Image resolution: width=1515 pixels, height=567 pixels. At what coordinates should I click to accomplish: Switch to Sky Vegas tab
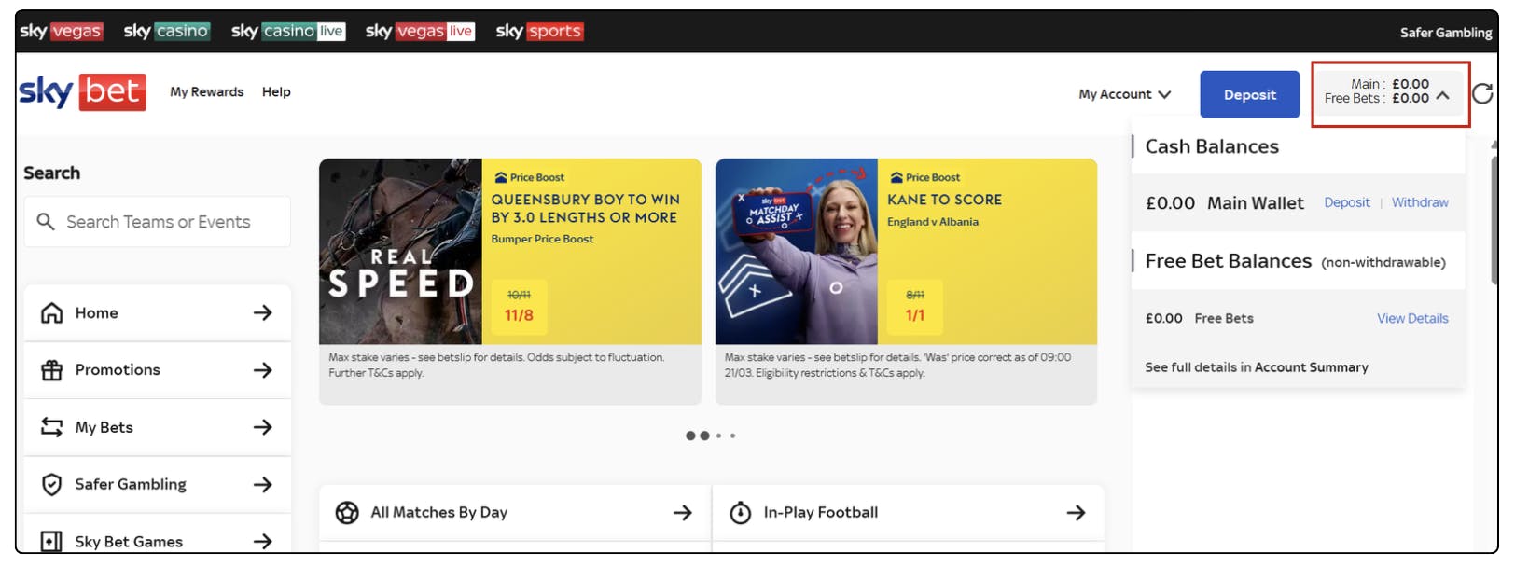pos(62,31)
